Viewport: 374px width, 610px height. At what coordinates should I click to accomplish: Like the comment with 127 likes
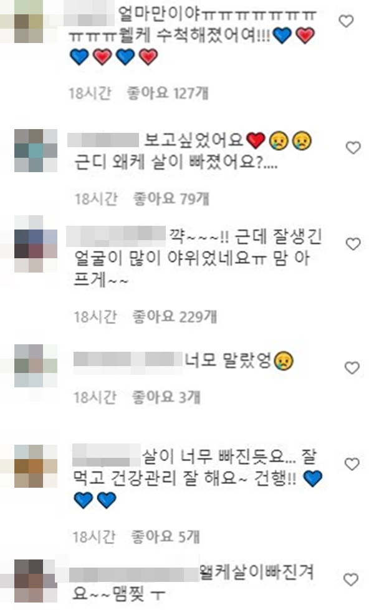[346, 21]
